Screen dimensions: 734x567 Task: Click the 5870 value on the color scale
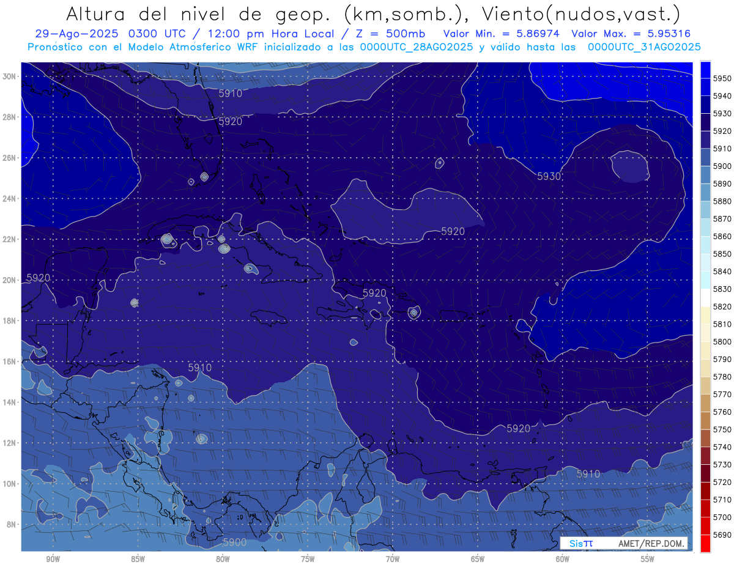pos(722,218)
